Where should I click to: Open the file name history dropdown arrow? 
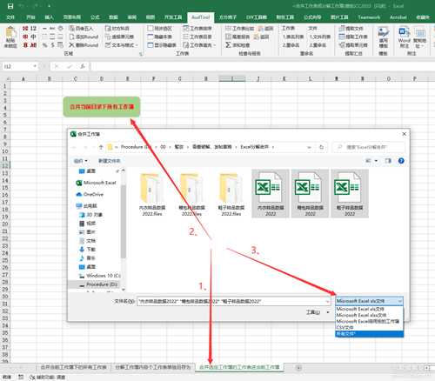click(x=328, y=302)
